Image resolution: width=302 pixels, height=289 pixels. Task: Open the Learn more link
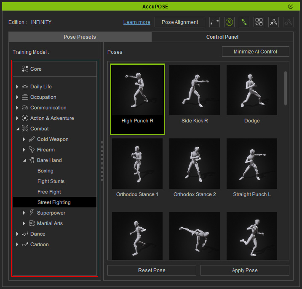[x=137, y=22]
